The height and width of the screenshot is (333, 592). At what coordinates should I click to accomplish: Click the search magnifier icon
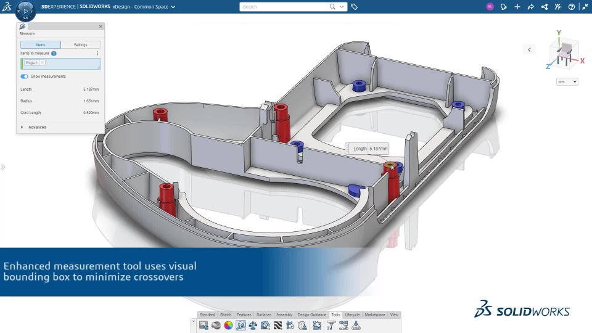pos(332,6)
